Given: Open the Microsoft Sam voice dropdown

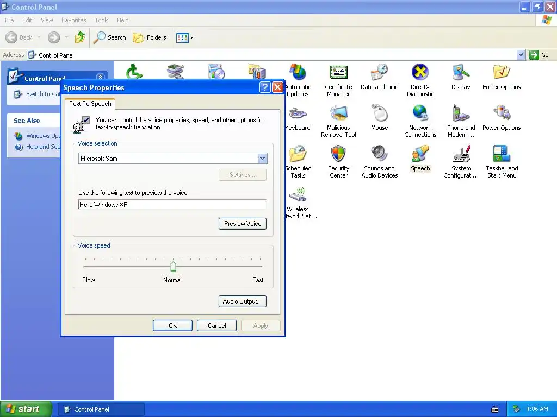Looking at the screenshot, I should point(263,158).
